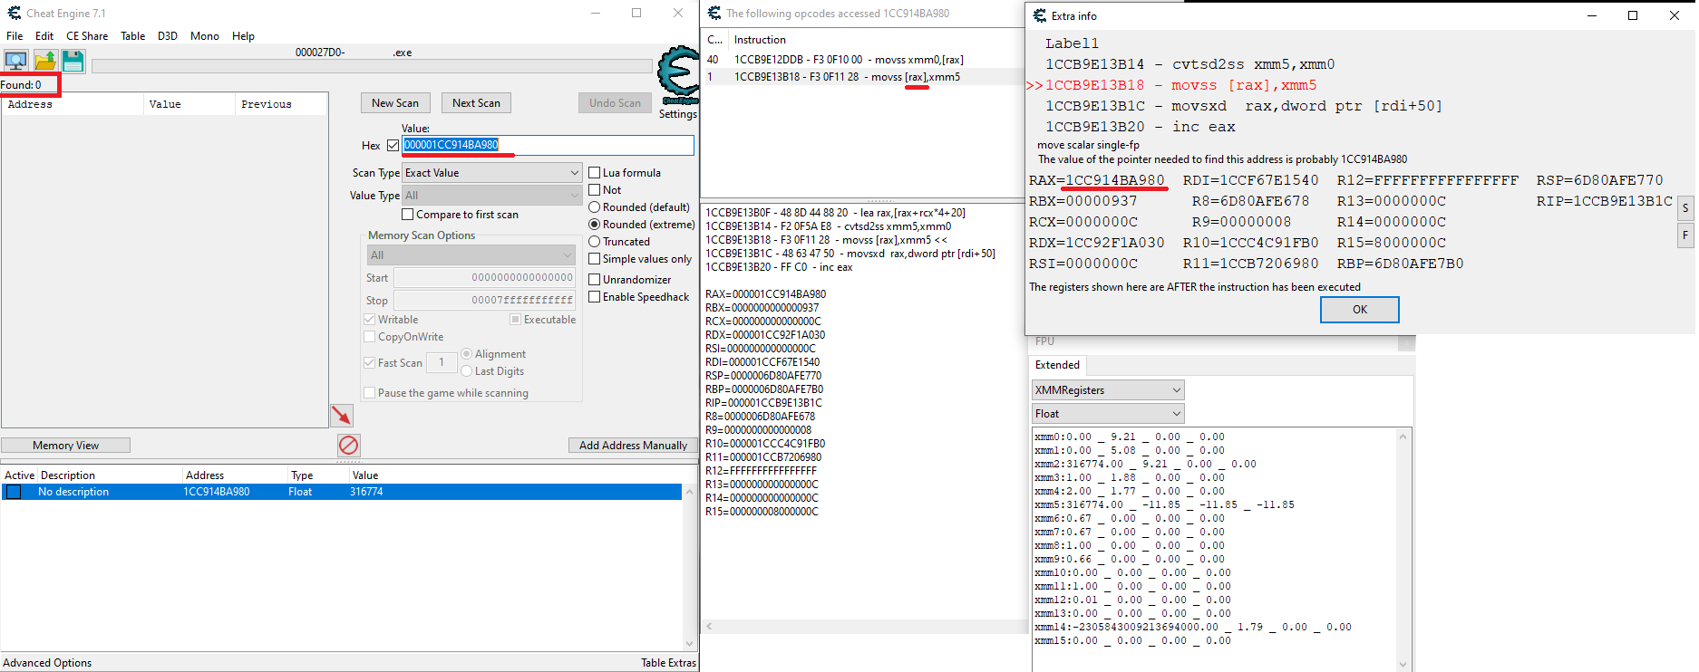Switch to the Extended tab

pos(1057,365)
